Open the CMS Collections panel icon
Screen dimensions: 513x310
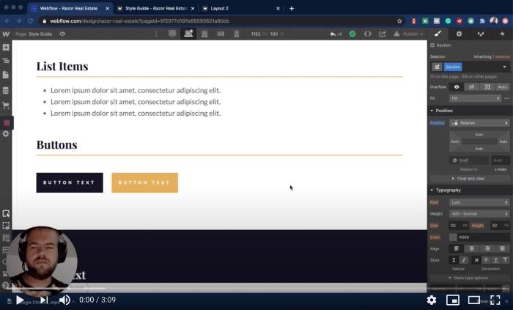click(x=6, y=90)
